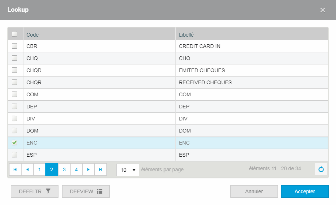This screenshot has height=205, width=336.
Task: Go to the previous page arrow
Action: point(27,169)
